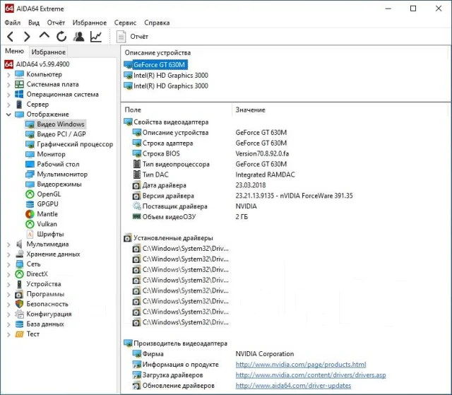Screen dimensions: 452x395
Task: Select the Версия драйвера row
Action: pos(243,196)
